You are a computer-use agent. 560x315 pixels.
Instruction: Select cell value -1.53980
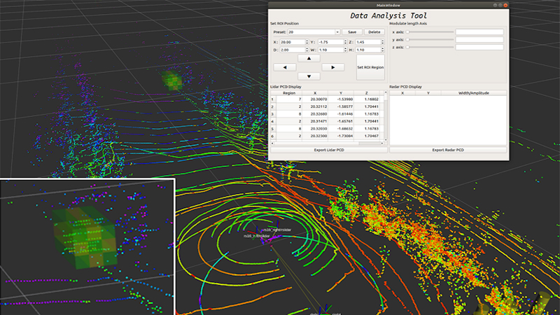[341, 99]
